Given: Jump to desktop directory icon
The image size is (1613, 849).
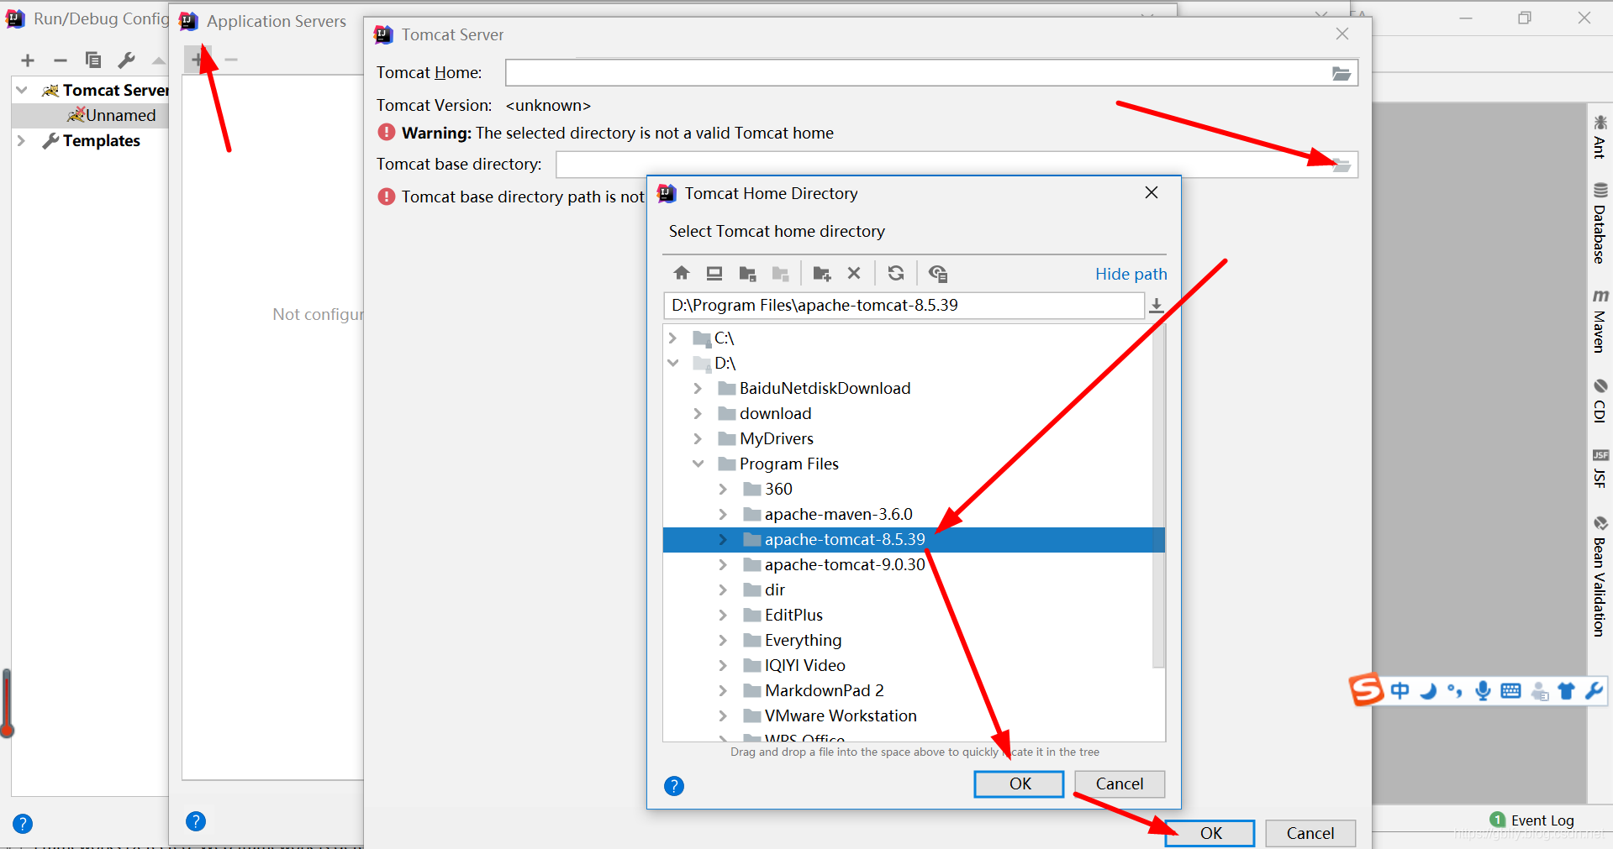Looking at the screenshot, I should click(714, 273).
